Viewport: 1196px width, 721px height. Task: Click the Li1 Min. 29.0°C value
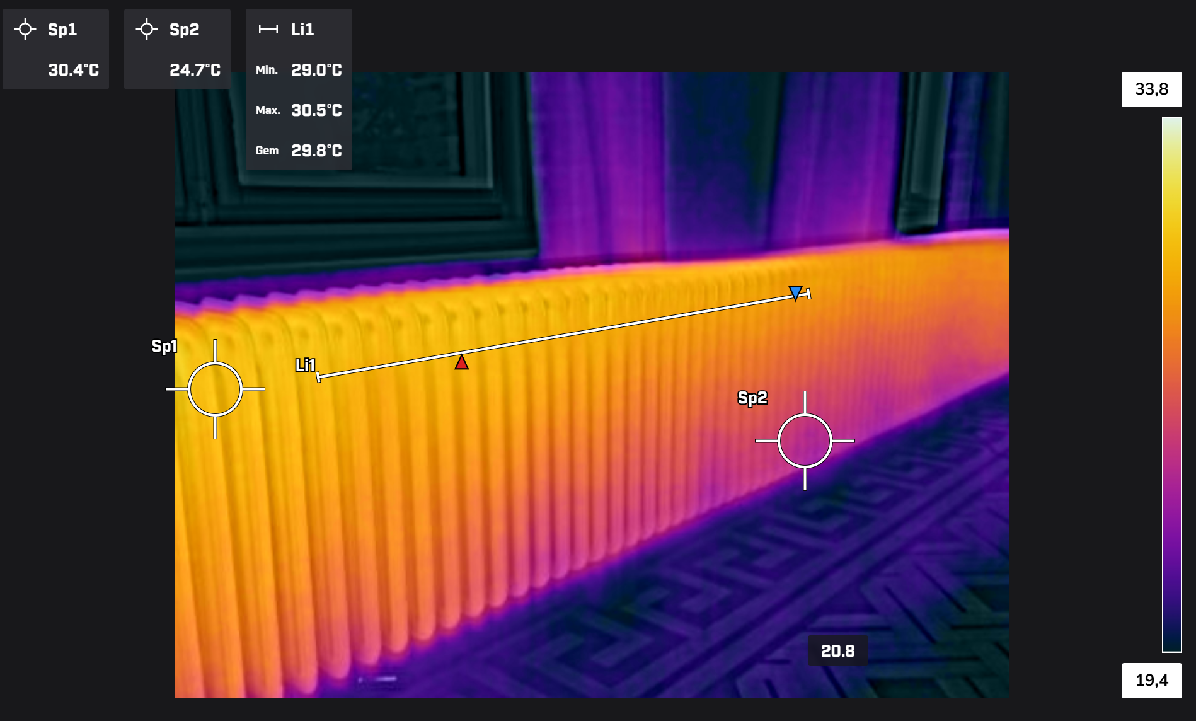pyautogui.click(x=316, y=70)
